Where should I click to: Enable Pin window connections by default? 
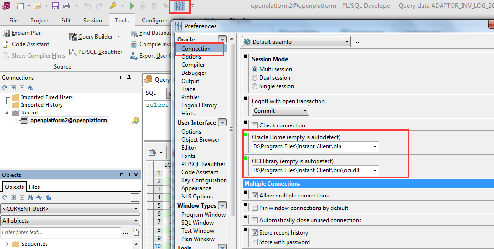click(255, 207)
